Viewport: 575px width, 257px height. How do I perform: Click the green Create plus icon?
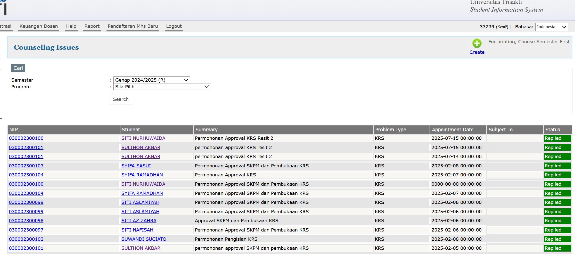click(477, 43)
